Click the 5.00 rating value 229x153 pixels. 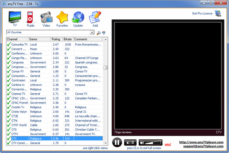click(x=56, y=53)
